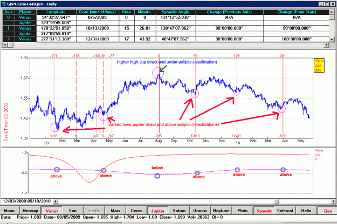This screenshot has height=224, width=337.
Task: Click the Planet column header
Action: (x=25, y=12)
